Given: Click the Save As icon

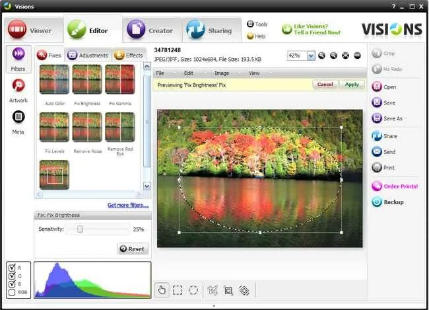Looking at the screenshot, I should point(377,118).
